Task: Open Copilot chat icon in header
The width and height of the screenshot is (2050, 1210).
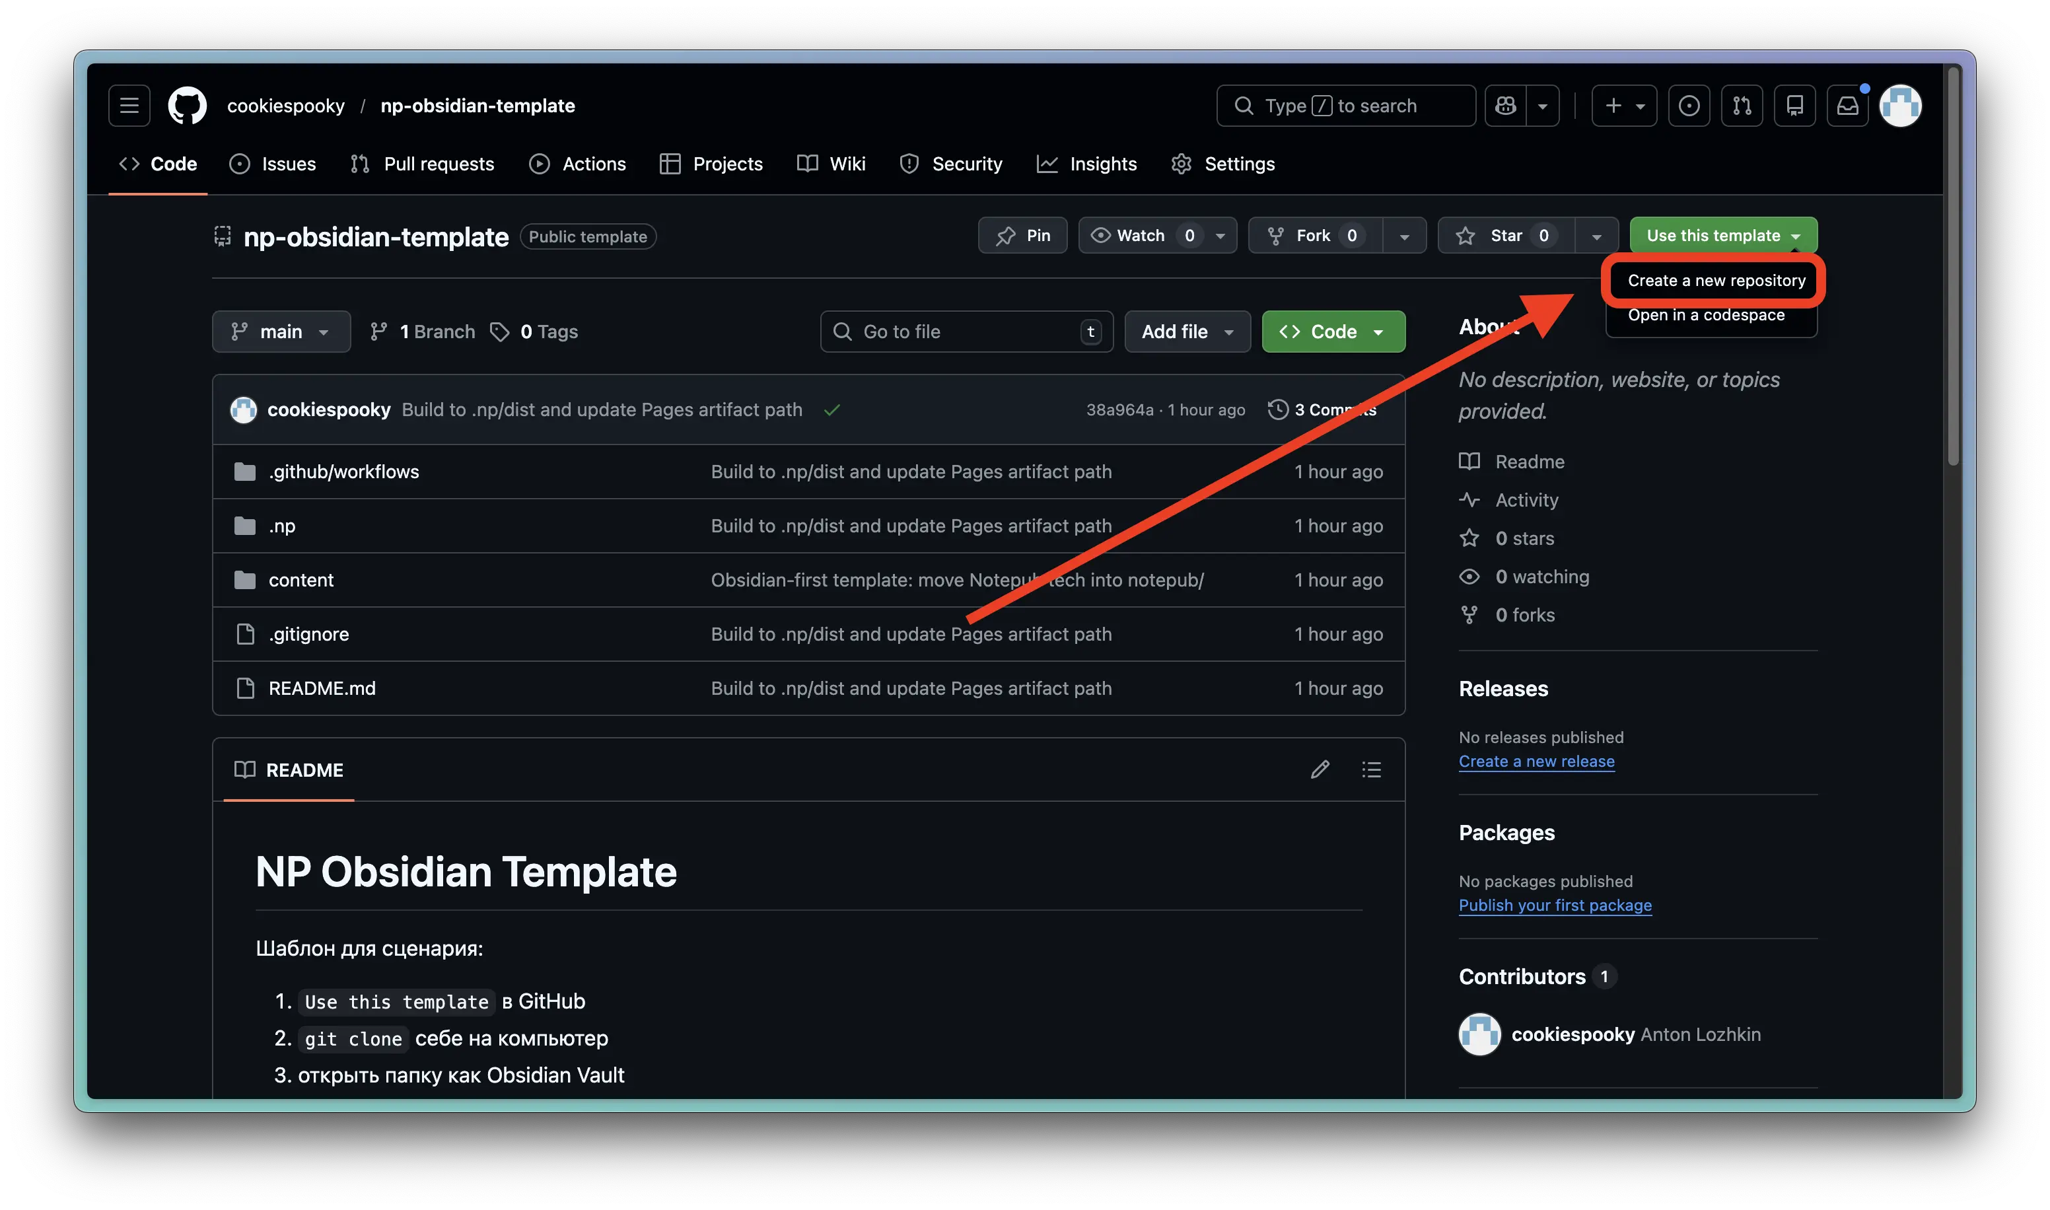Action: pos(1504,106)
